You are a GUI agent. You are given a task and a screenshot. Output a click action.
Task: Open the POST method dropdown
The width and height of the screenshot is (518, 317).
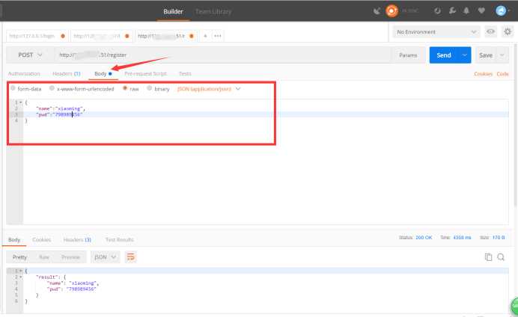(x=30, y=55)
